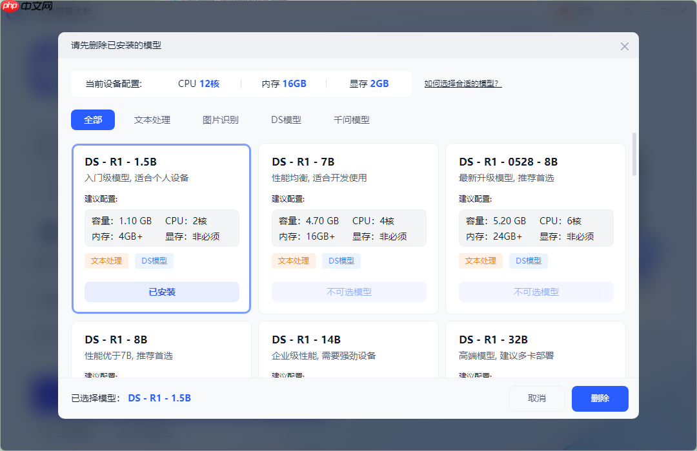The width and height of the screenshot is (697, 451).
Task: Click the CPU 12核 device config info
Action: tap(199, 83)
